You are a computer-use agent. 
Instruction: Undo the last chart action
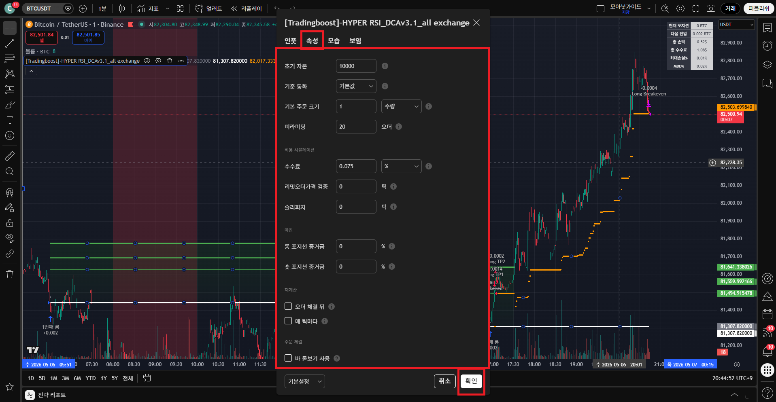click(x=277, y=8)
